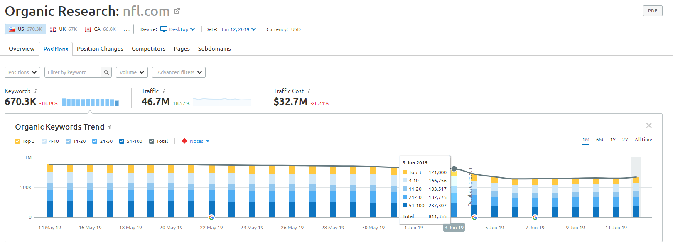This screenshot has width=673, height=250.
Task: Toggle the Total line checkbox
Action: tap(152, 141)
